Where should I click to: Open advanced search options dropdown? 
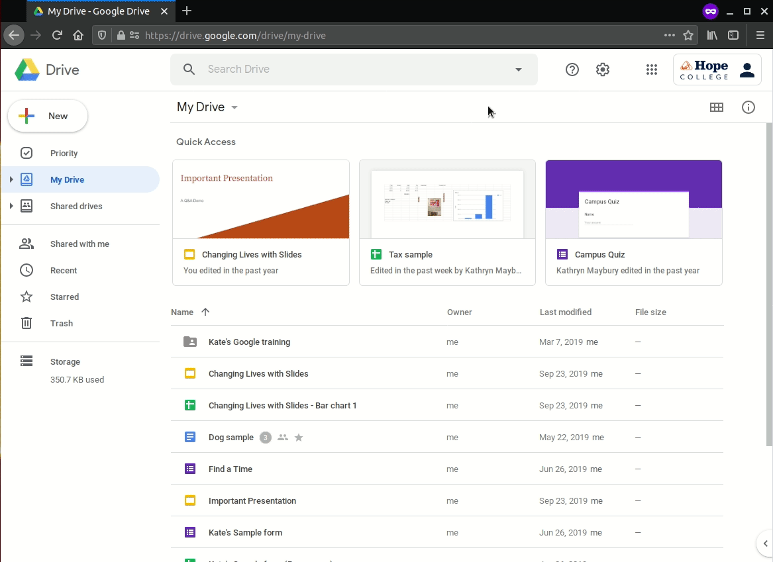coord(518,69)
